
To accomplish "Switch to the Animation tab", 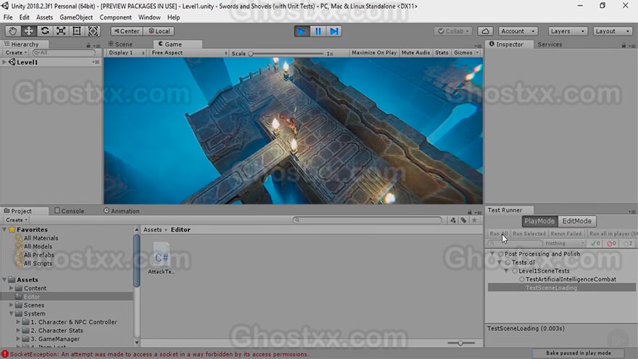I will click(x=121, y=211).
